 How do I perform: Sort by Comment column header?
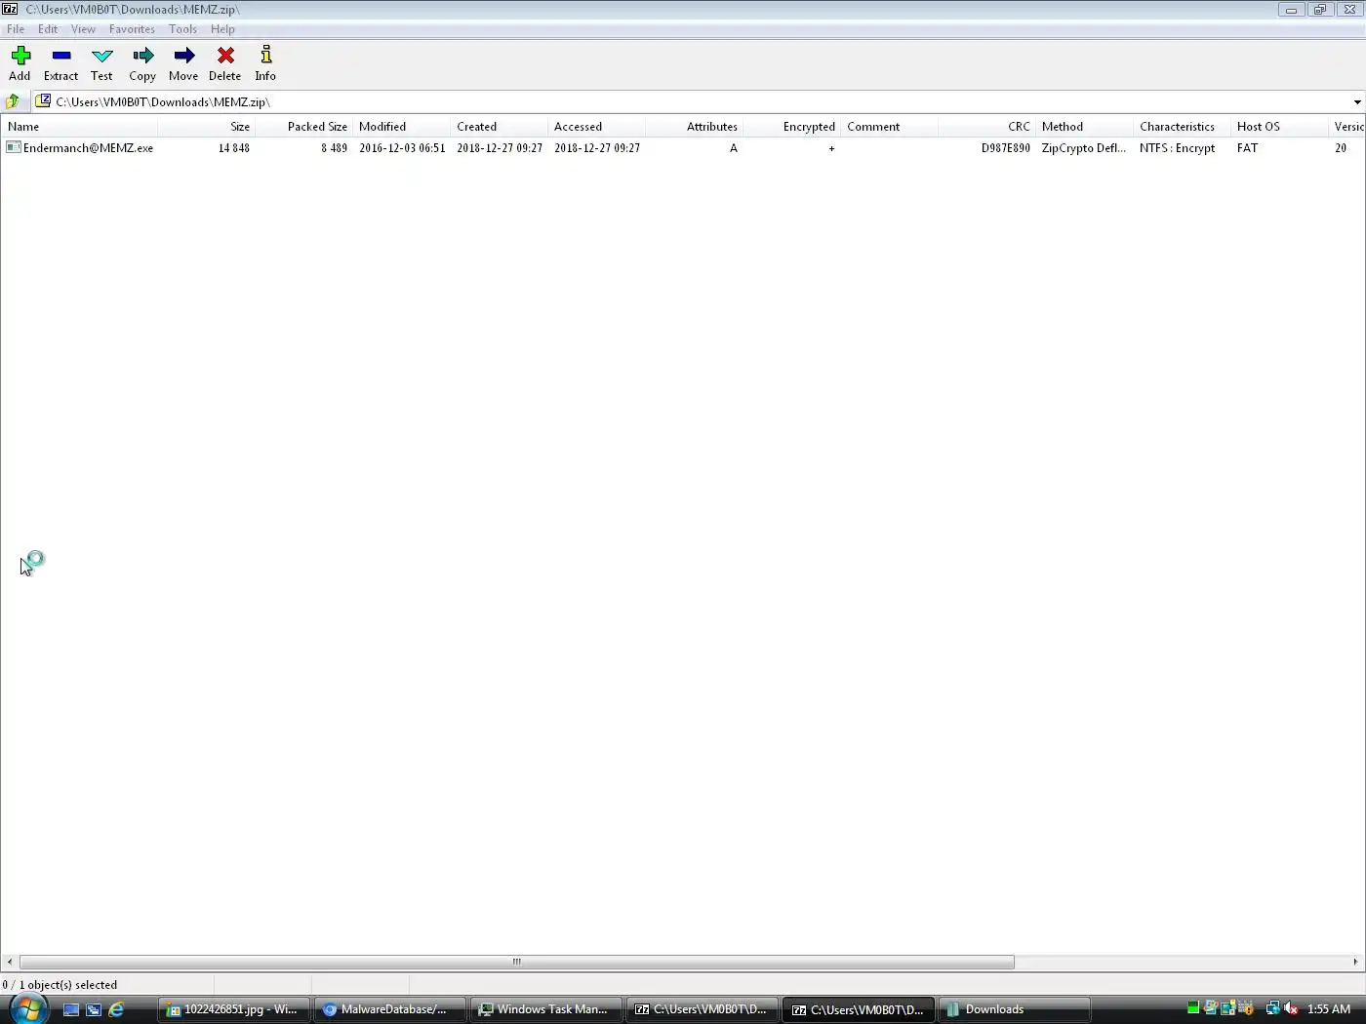(890, 127)
